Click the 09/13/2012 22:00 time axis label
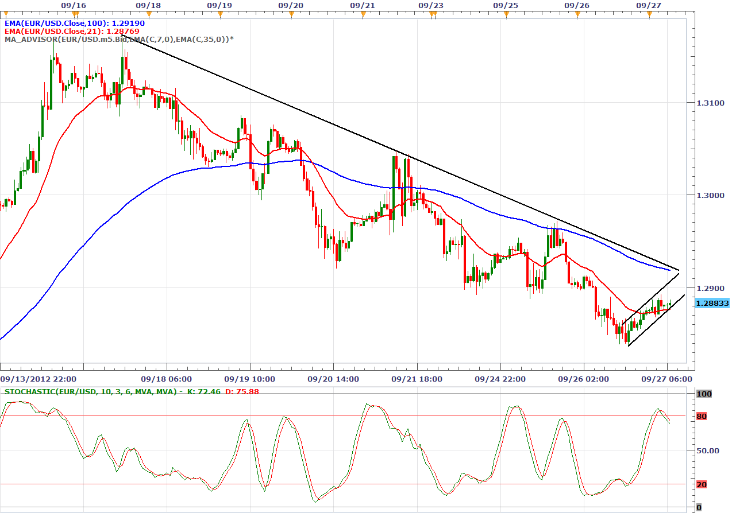 click(x=38, y=379)
